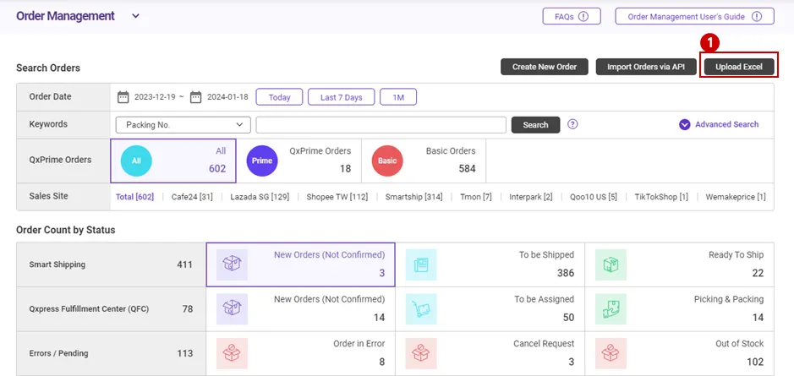Viewport: 794px width, 376px height.
Task: Select the Basic Orders filter card
Action: 424,161
